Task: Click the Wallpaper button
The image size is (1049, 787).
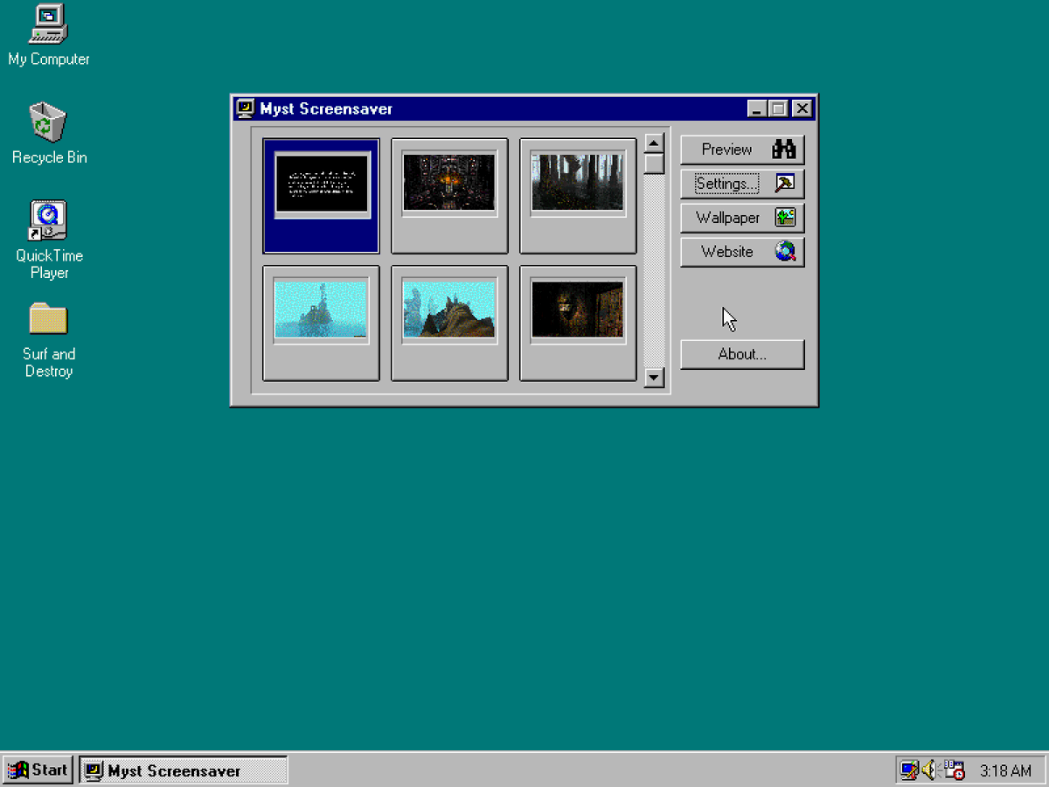Action: click(x=742, y=218)
